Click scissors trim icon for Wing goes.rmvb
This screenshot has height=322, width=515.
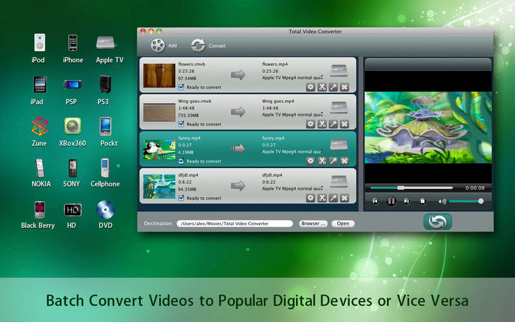pyautogui.click(x=322, y=124)
